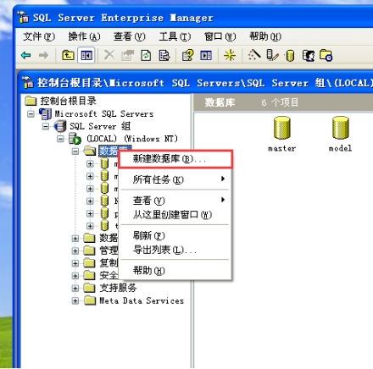The width and height of the screenshot is (373, 369).
Task: Click the yellow star New icon
Action: pos(230,55)
